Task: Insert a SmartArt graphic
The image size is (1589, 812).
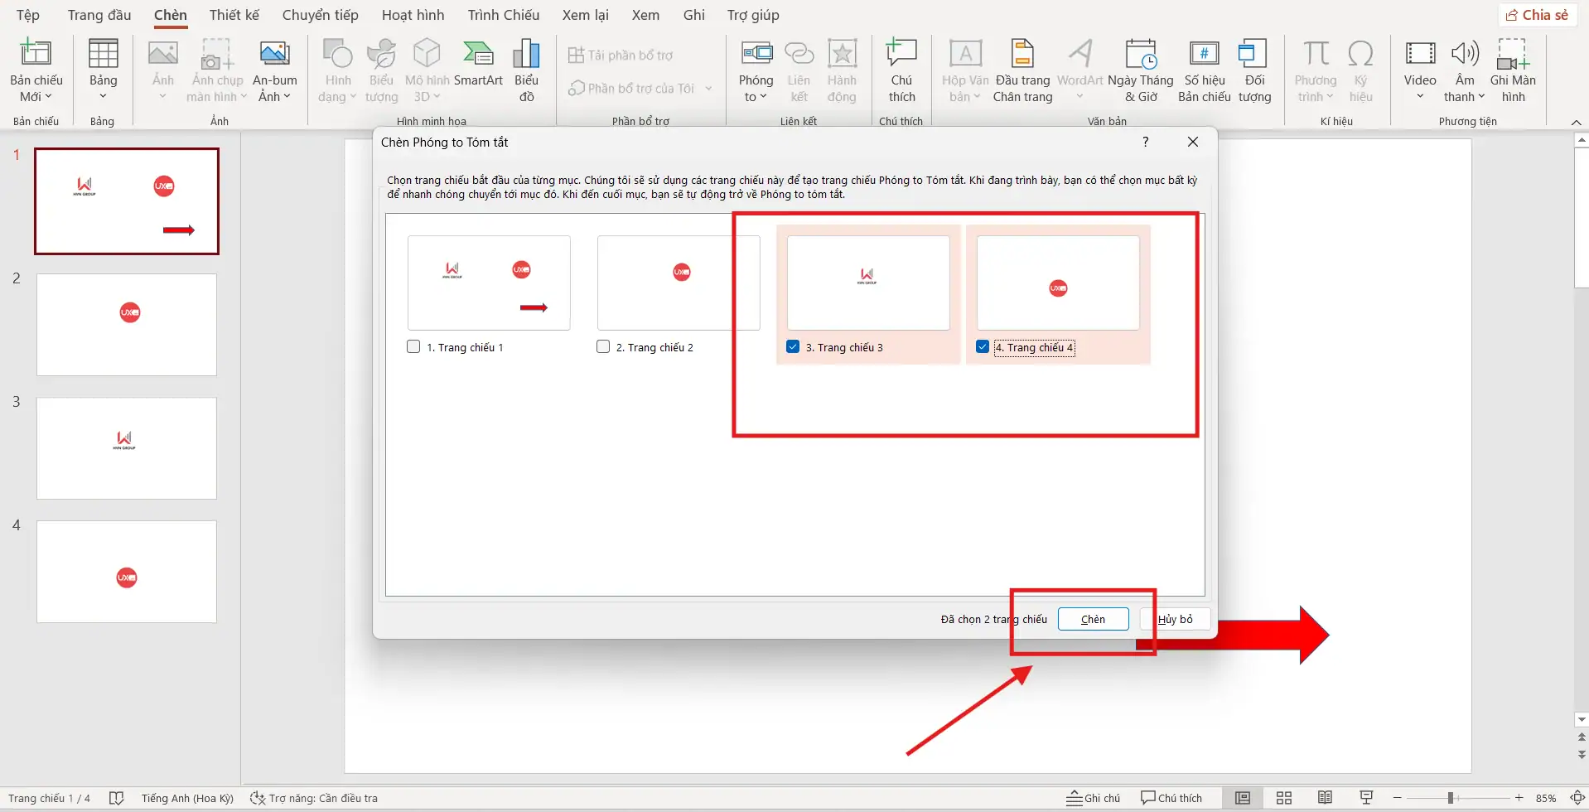Action: pyautogui.click(x=479, y=70)
